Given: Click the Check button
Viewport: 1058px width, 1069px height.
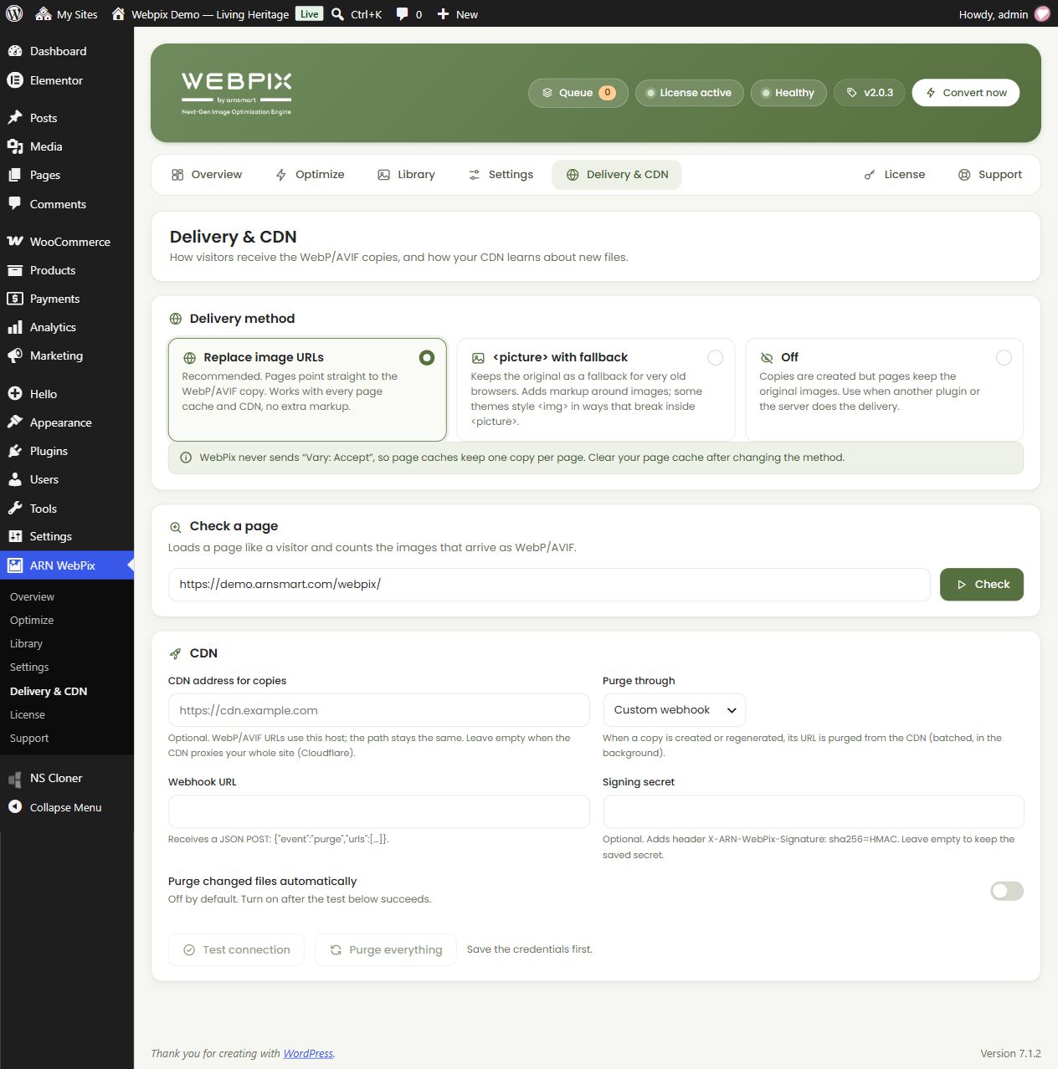Looking at the screenshot, I should coord(982,585).
